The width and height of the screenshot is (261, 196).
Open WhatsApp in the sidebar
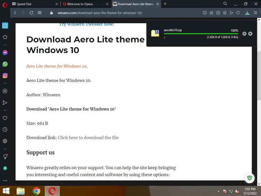[5, 64]
